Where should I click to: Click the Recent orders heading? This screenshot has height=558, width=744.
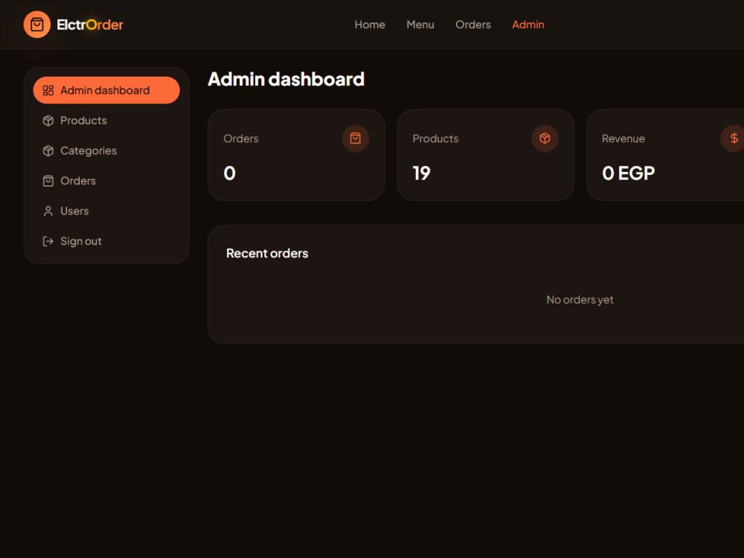pyautogui.click(x=267, y=254)
